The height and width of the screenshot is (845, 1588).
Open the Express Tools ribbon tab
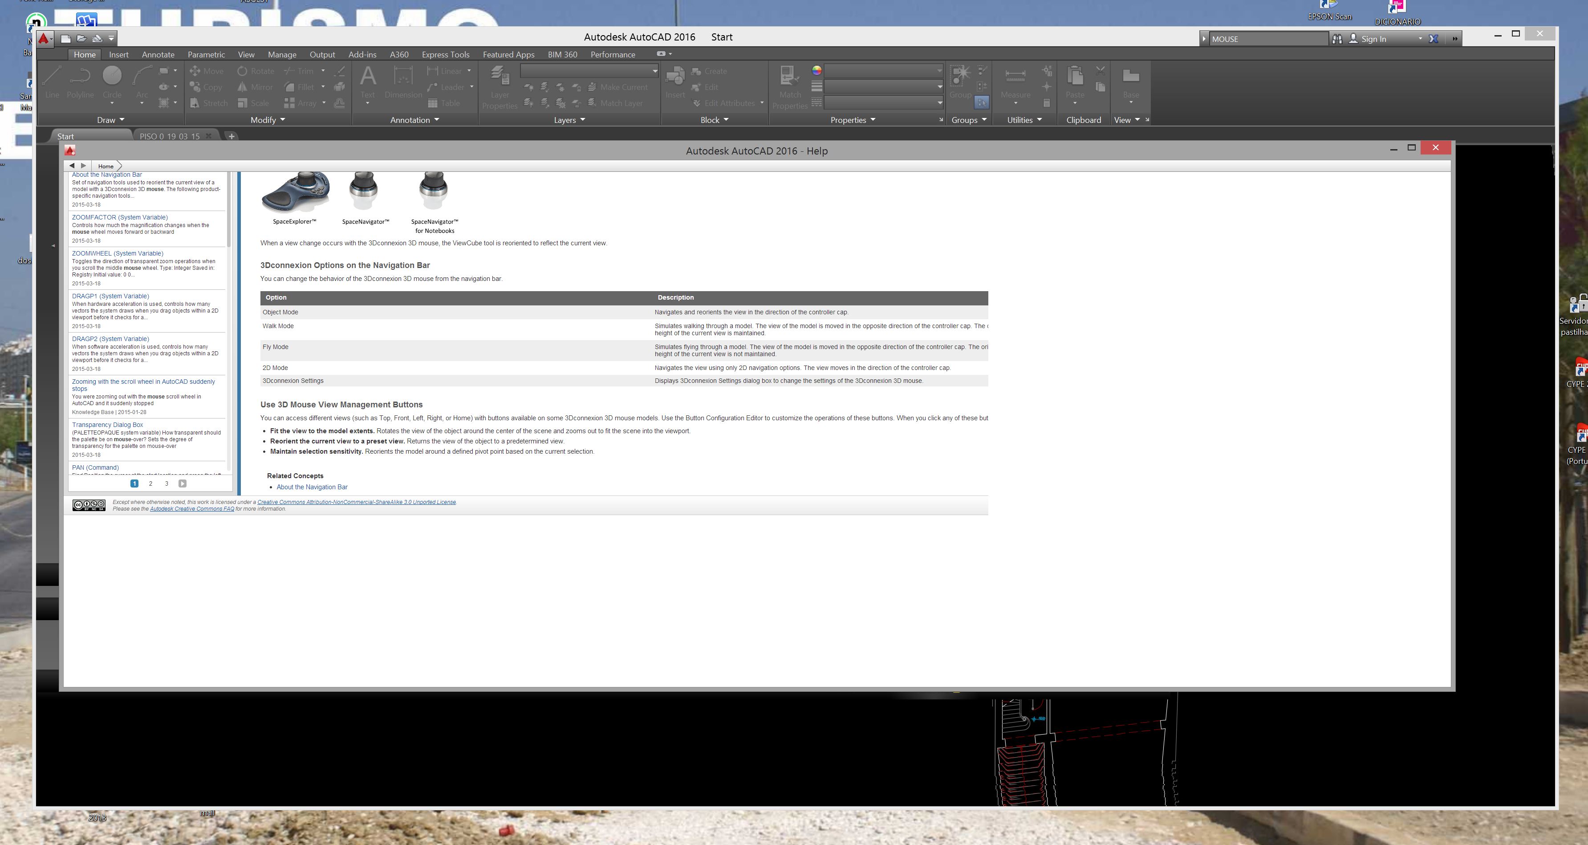[445, 54]
